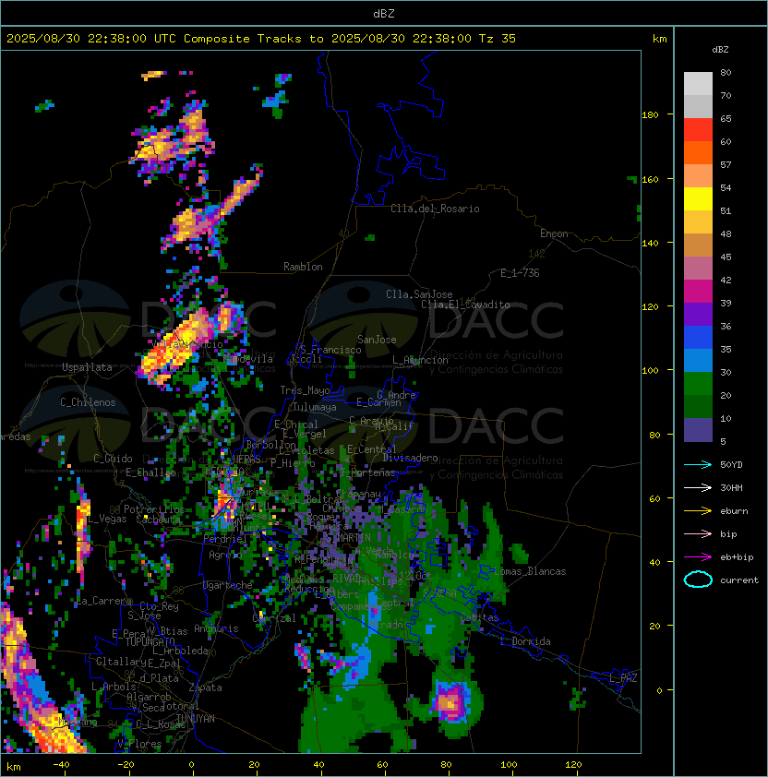Viewport: 768px width, 777px height.
Task: Choose the brown 48 dBZ swatch
Action: 698,245
